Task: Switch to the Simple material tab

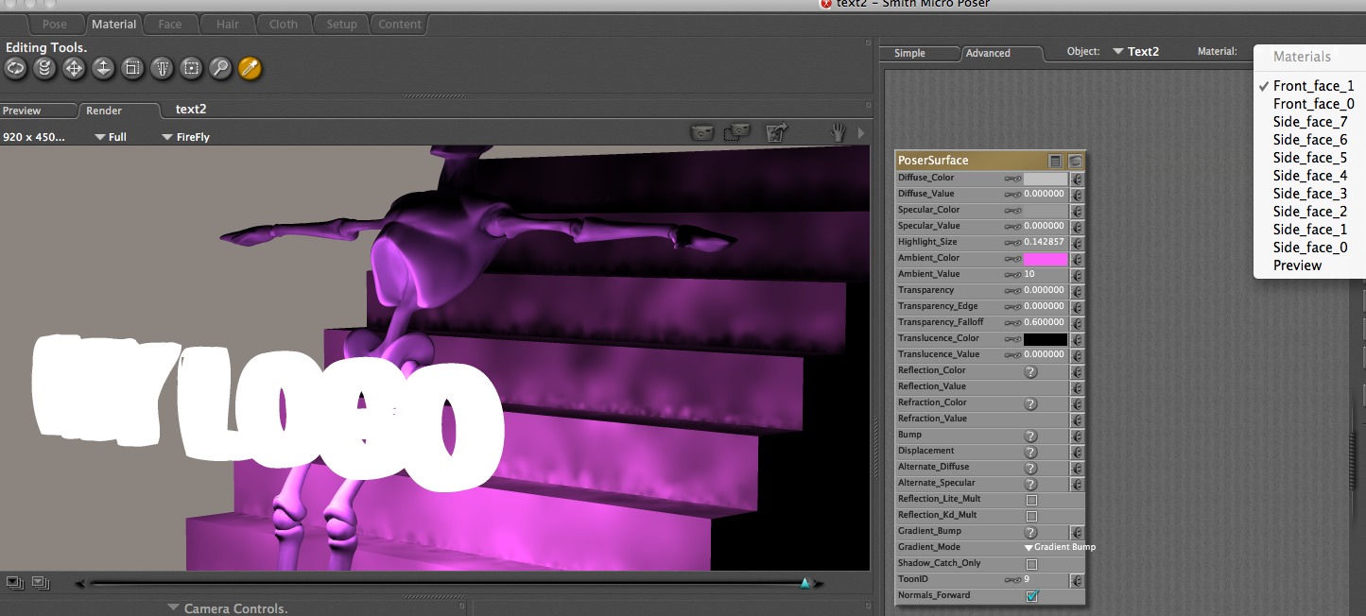Action: (x=909, y=54)
